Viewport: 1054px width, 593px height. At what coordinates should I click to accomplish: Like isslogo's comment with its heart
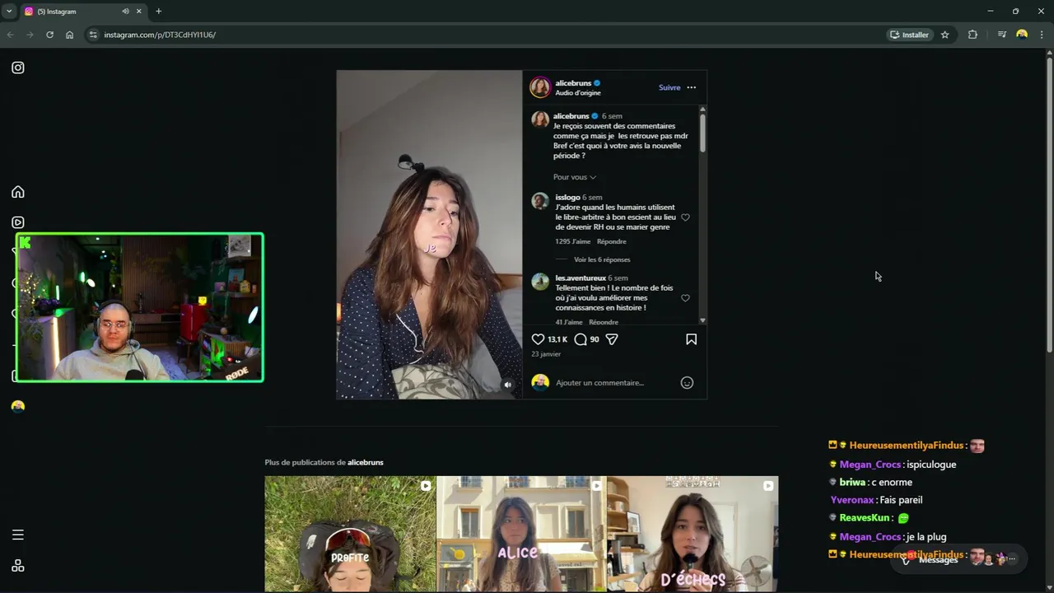click(686, 217)
